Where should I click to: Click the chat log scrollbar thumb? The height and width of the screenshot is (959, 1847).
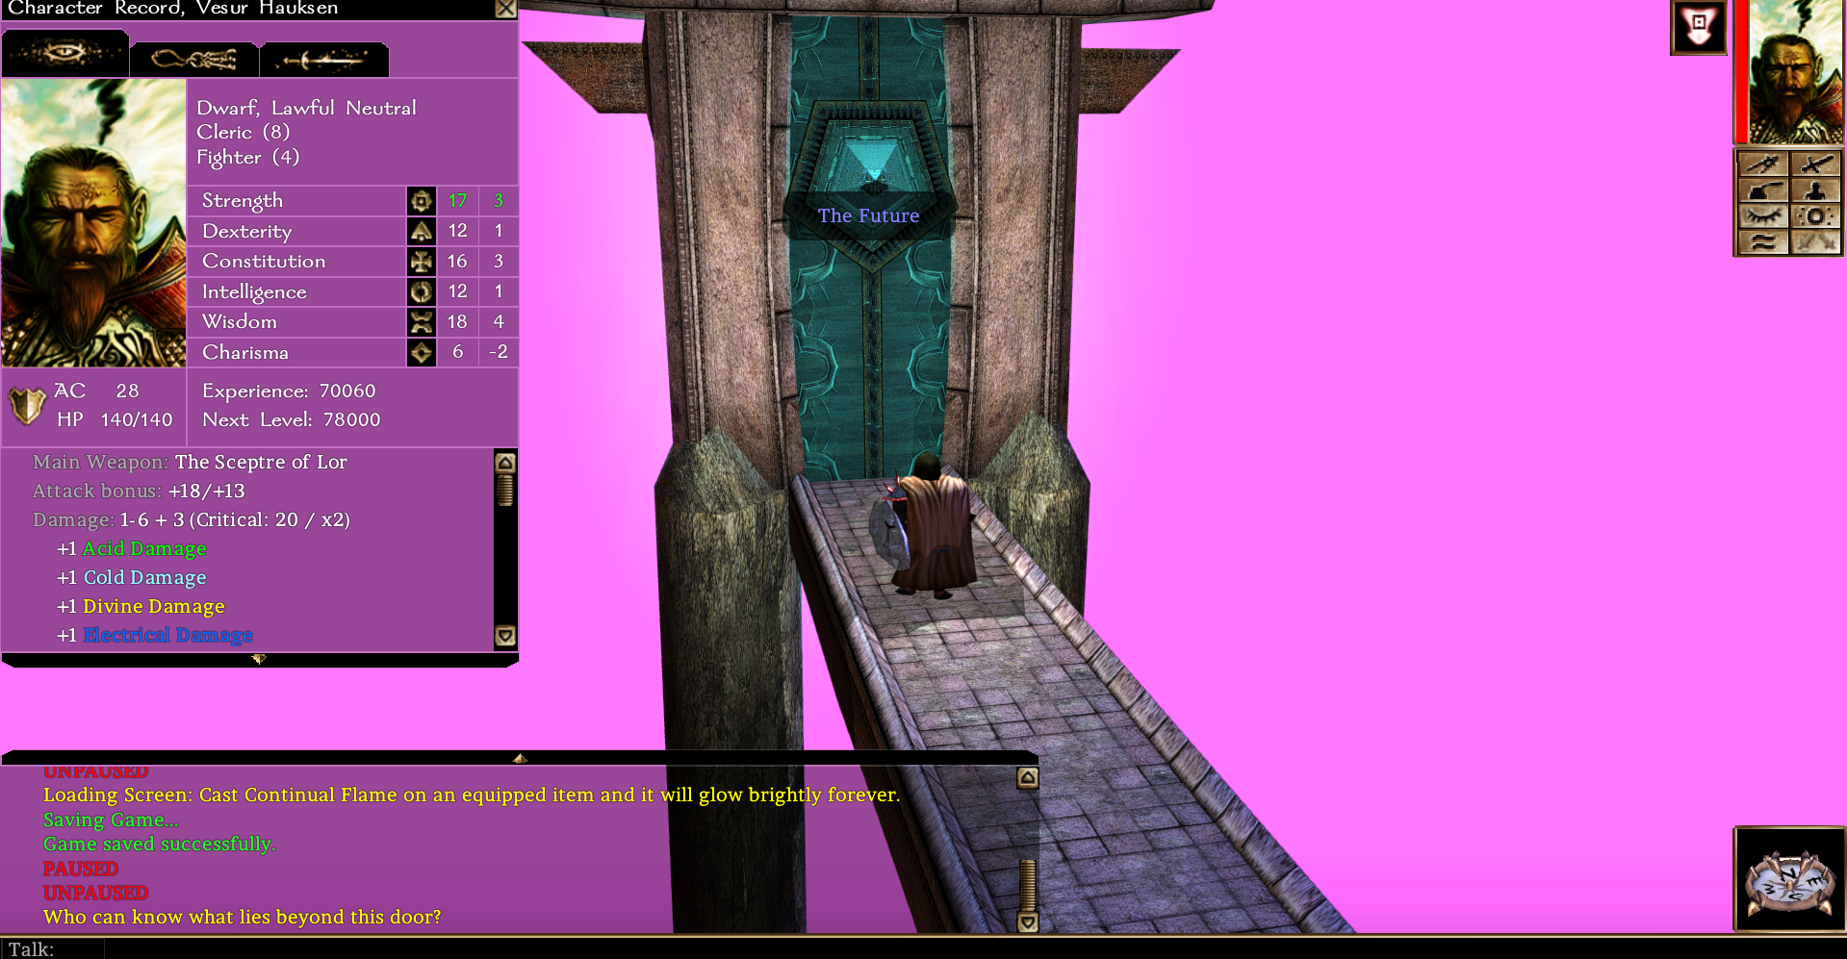click(x=1028, y=885)
